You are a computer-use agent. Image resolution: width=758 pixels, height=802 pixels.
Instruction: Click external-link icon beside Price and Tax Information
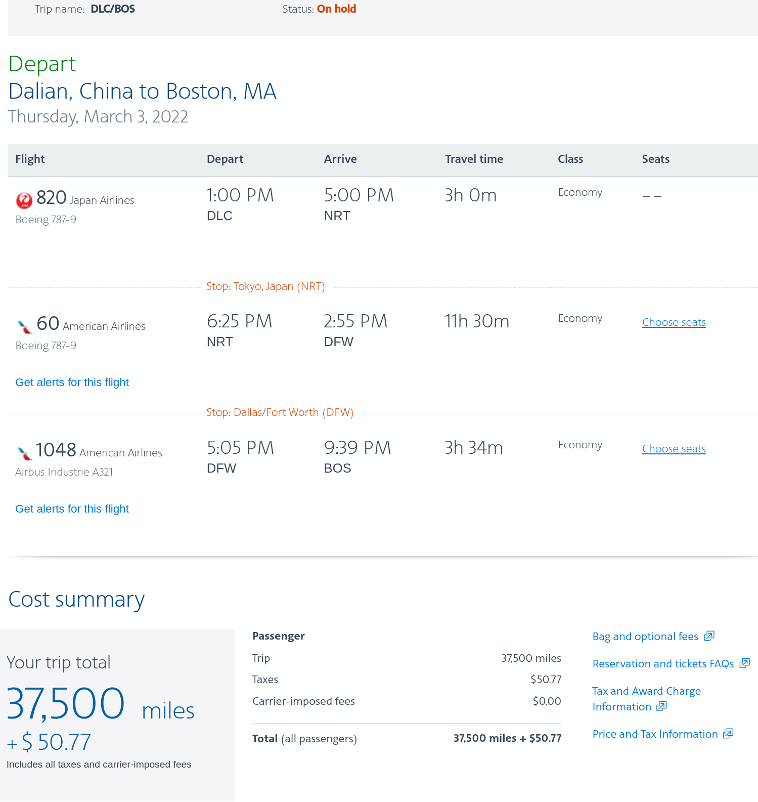(728, 734)
